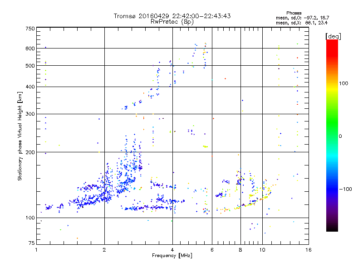Click the 'Phases' header text
This screenshot has width=363, height=272.
(294, 13)
